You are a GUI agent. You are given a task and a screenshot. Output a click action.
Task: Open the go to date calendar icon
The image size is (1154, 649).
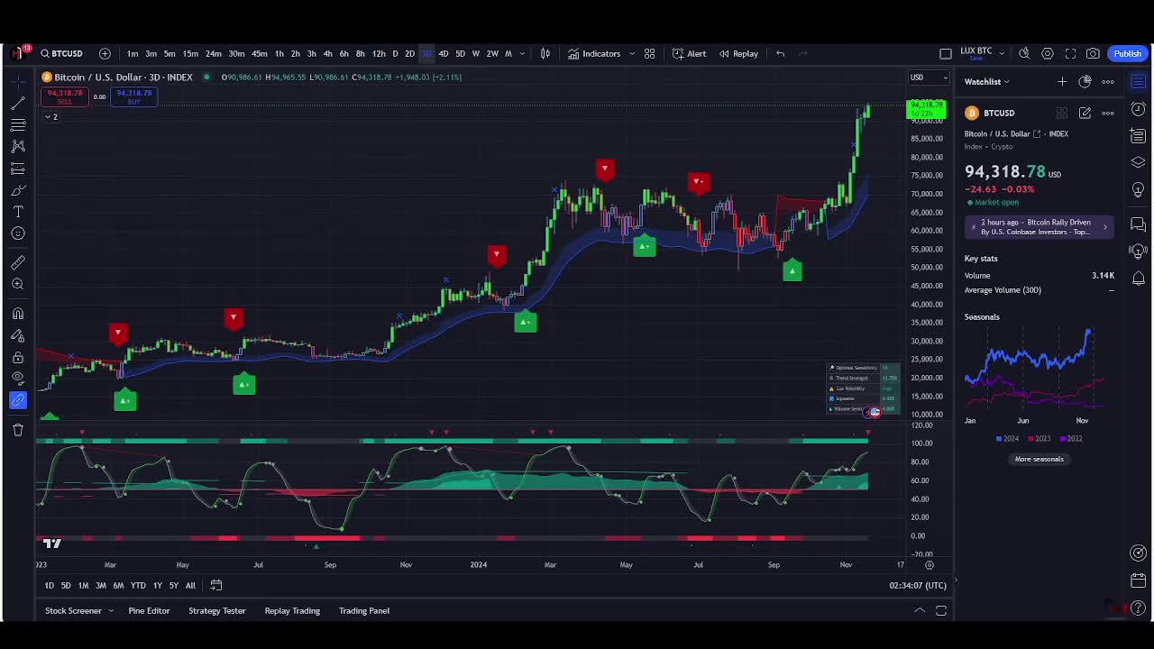216,586
